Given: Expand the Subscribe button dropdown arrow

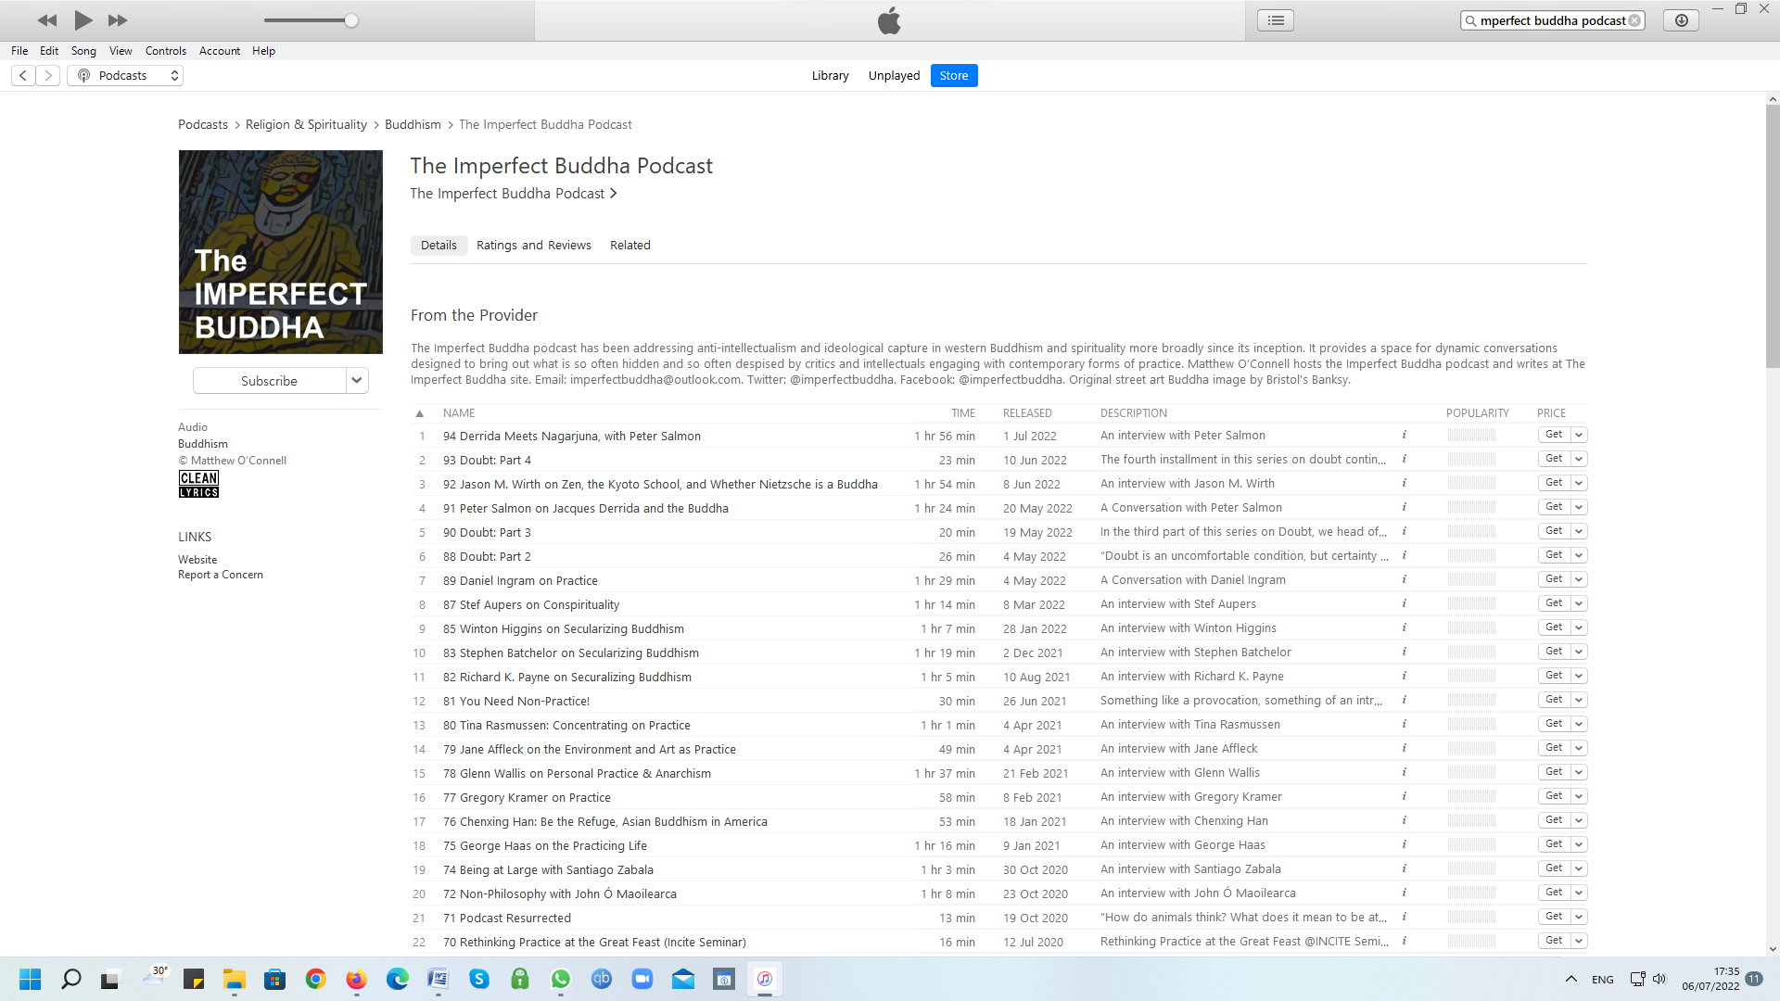Looking at the screenshot, I should click(x=357, y=381).
